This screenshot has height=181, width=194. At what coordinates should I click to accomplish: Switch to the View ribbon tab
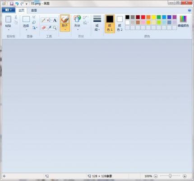(34, 10)
